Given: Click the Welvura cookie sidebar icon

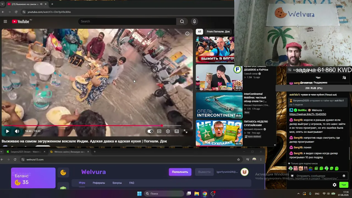Looking at the screenshot, I should point(63,173).
